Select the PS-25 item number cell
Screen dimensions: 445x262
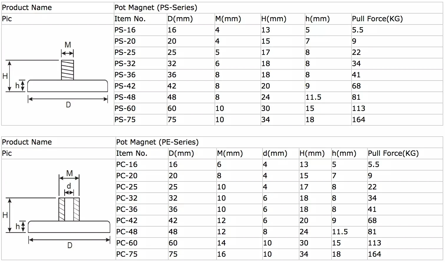[x=125, y=53]
